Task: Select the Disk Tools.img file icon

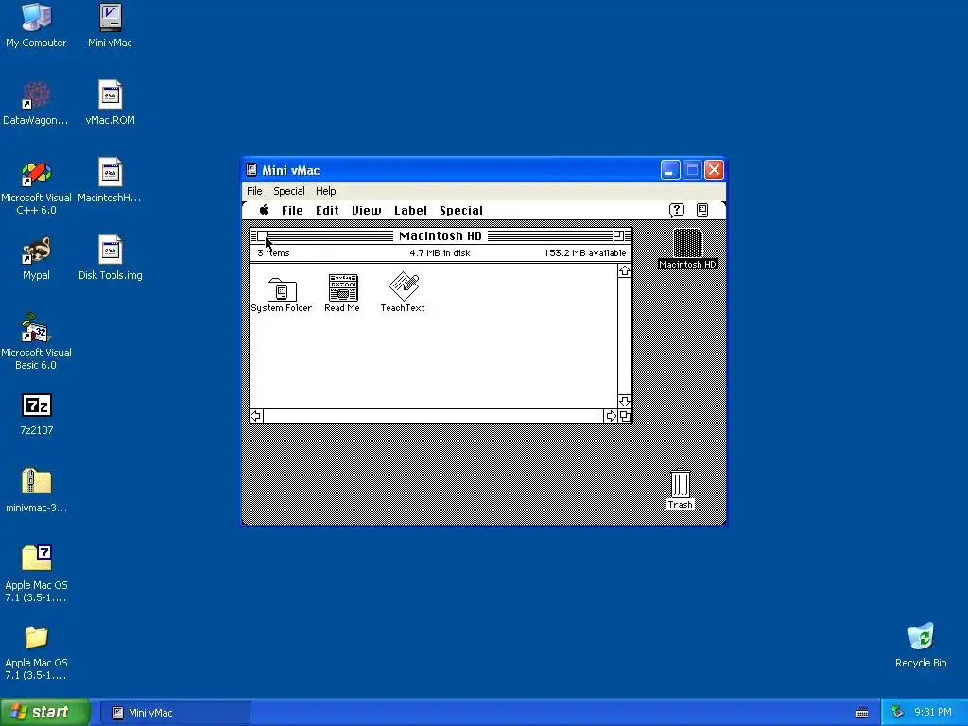Action: (x=110, y=259)
